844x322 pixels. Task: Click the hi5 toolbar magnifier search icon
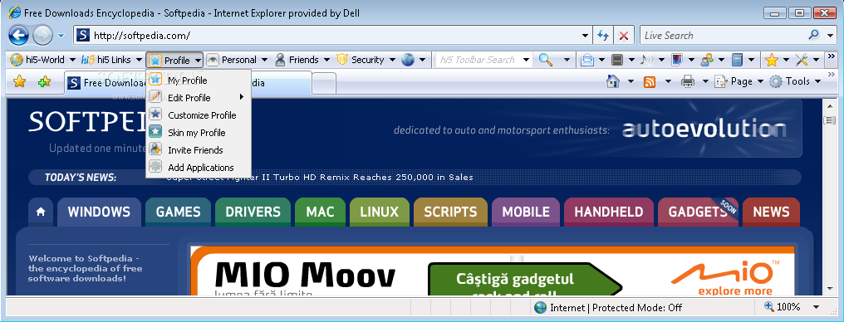click(545, 60)
